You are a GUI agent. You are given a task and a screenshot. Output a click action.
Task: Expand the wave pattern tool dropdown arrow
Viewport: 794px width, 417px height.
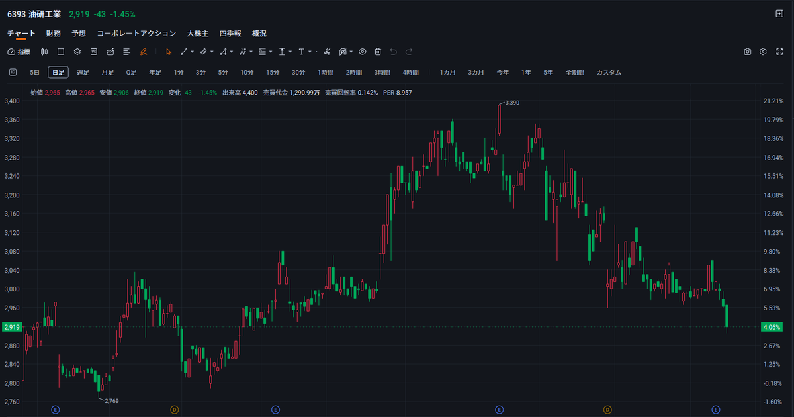(x=251, y=52)
